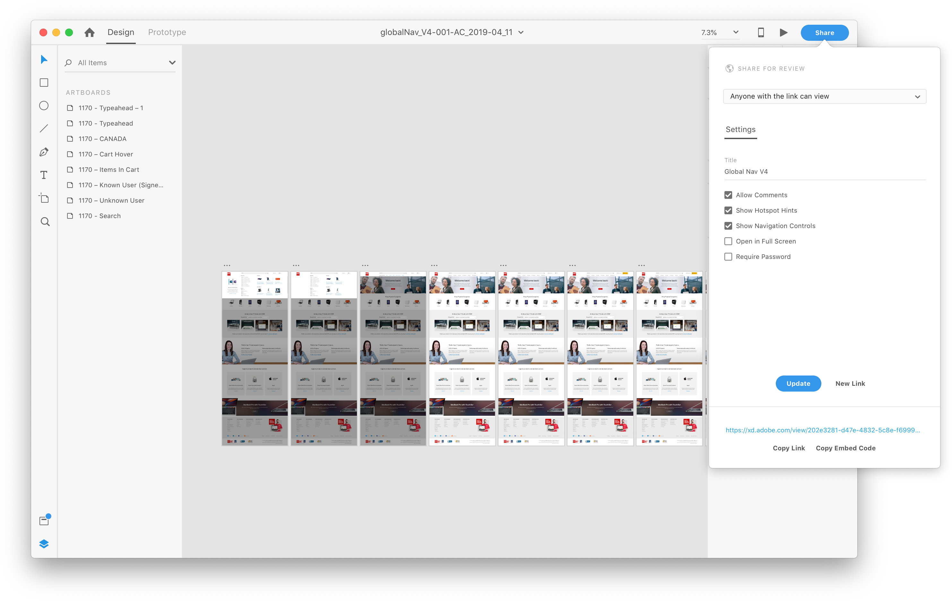Screen dimensions: 952x601
Task: Open the zoom percentage dropdown
Action: pos(736,32)
